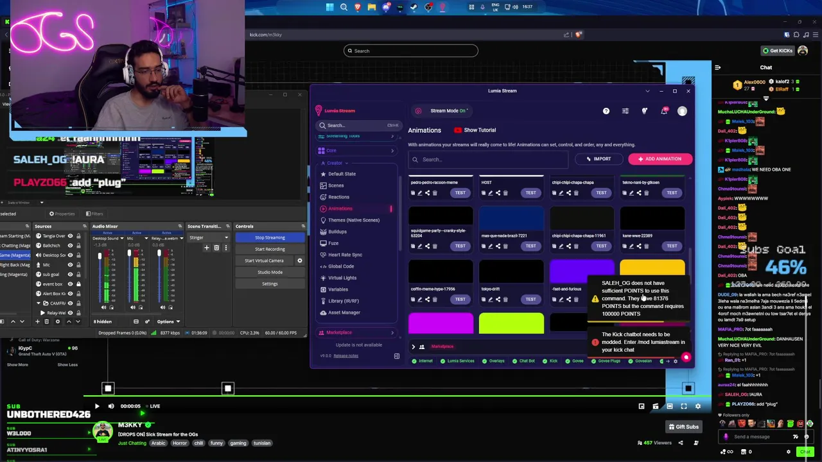The image size is (822, 462).
Task: Open Lumia status bar gear icon
Action: [x=675, y=361]
